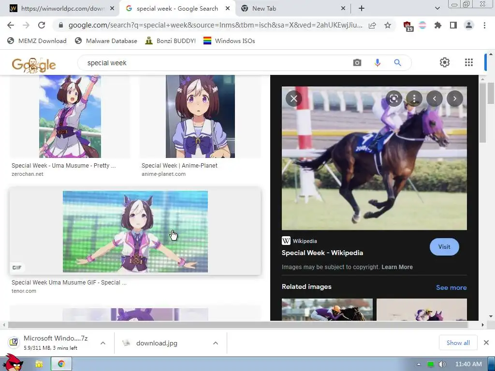Image resolution: width=495 pixels, height=371 pixels.
Task: Show hidden system tray icons arrow
Action: point(419,364)
